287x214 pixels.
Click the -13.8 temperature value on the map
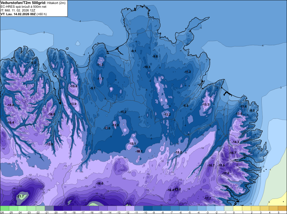49,144
